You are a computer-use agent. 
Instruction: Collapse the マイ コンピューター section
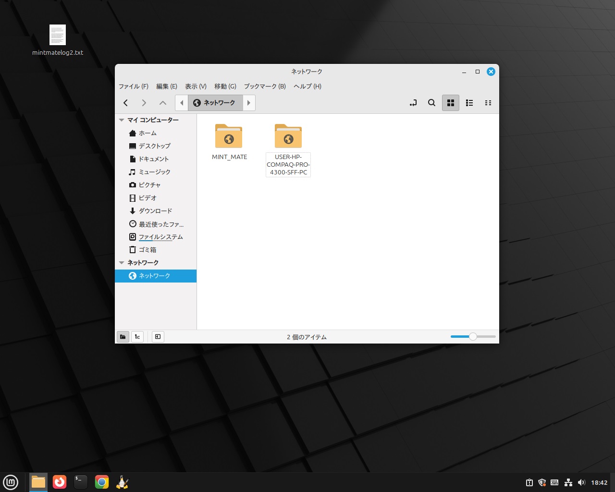[x=122, y=120]
